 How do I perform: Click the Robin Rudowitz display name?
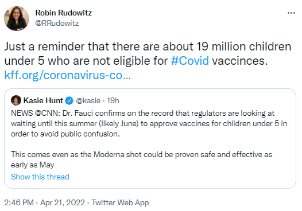tap(64, 13)
